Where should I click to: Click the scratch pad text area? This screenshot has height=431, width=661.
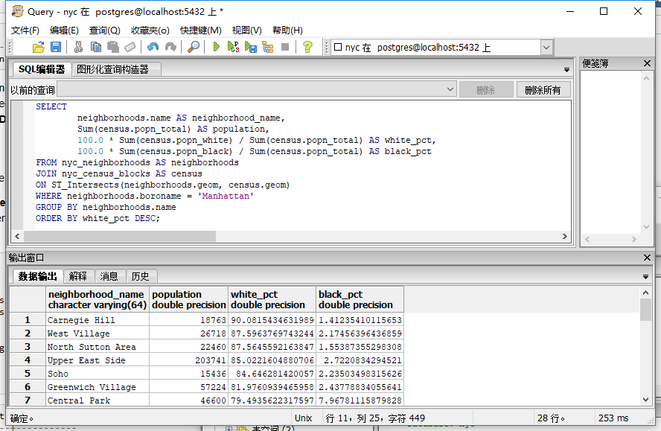611,153
